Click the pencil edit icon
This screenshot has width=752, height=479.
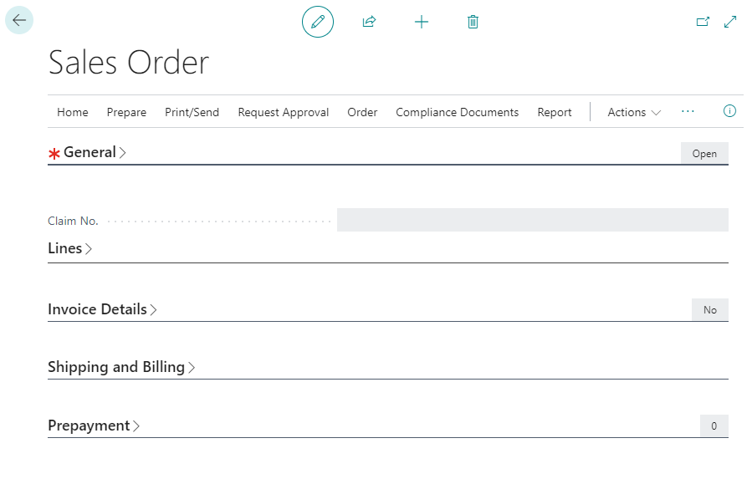pyautogui.click(x=317, y=22)
